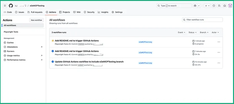This screenshot has height=104, width=234.
Task: Click e2eMCPTesting branch label on run #3
Action: pos(145,42)
